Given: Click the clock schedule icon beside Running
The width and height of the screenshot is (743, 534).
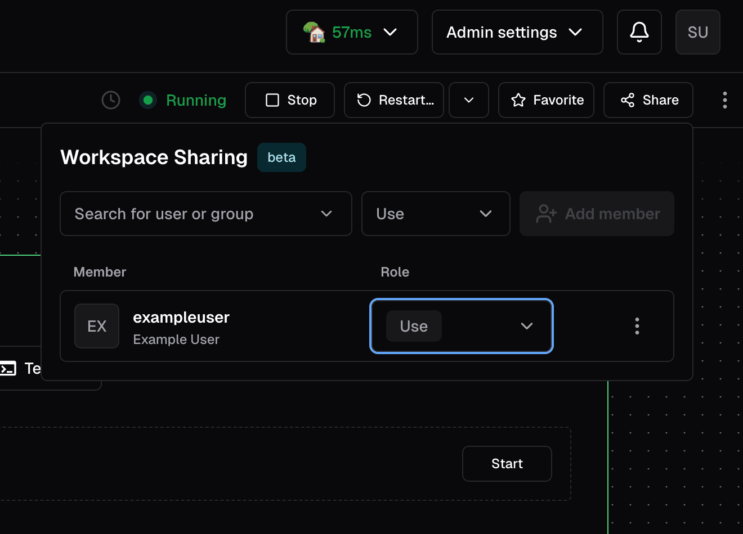Looking at the screenshot, I should coord(111,100).
